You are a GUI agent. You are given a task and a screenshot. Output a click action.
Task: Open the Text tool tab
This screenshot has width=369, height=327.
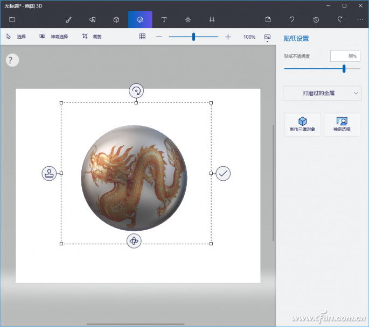[164, 19]
